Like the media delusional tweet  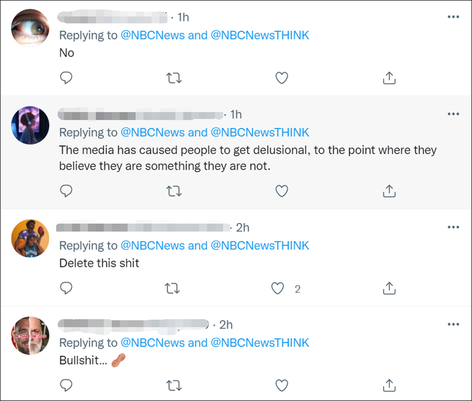click(281, 191)
